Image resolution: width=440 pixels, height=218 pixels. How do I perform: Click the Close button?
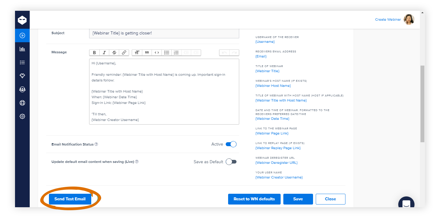point(330,199)
